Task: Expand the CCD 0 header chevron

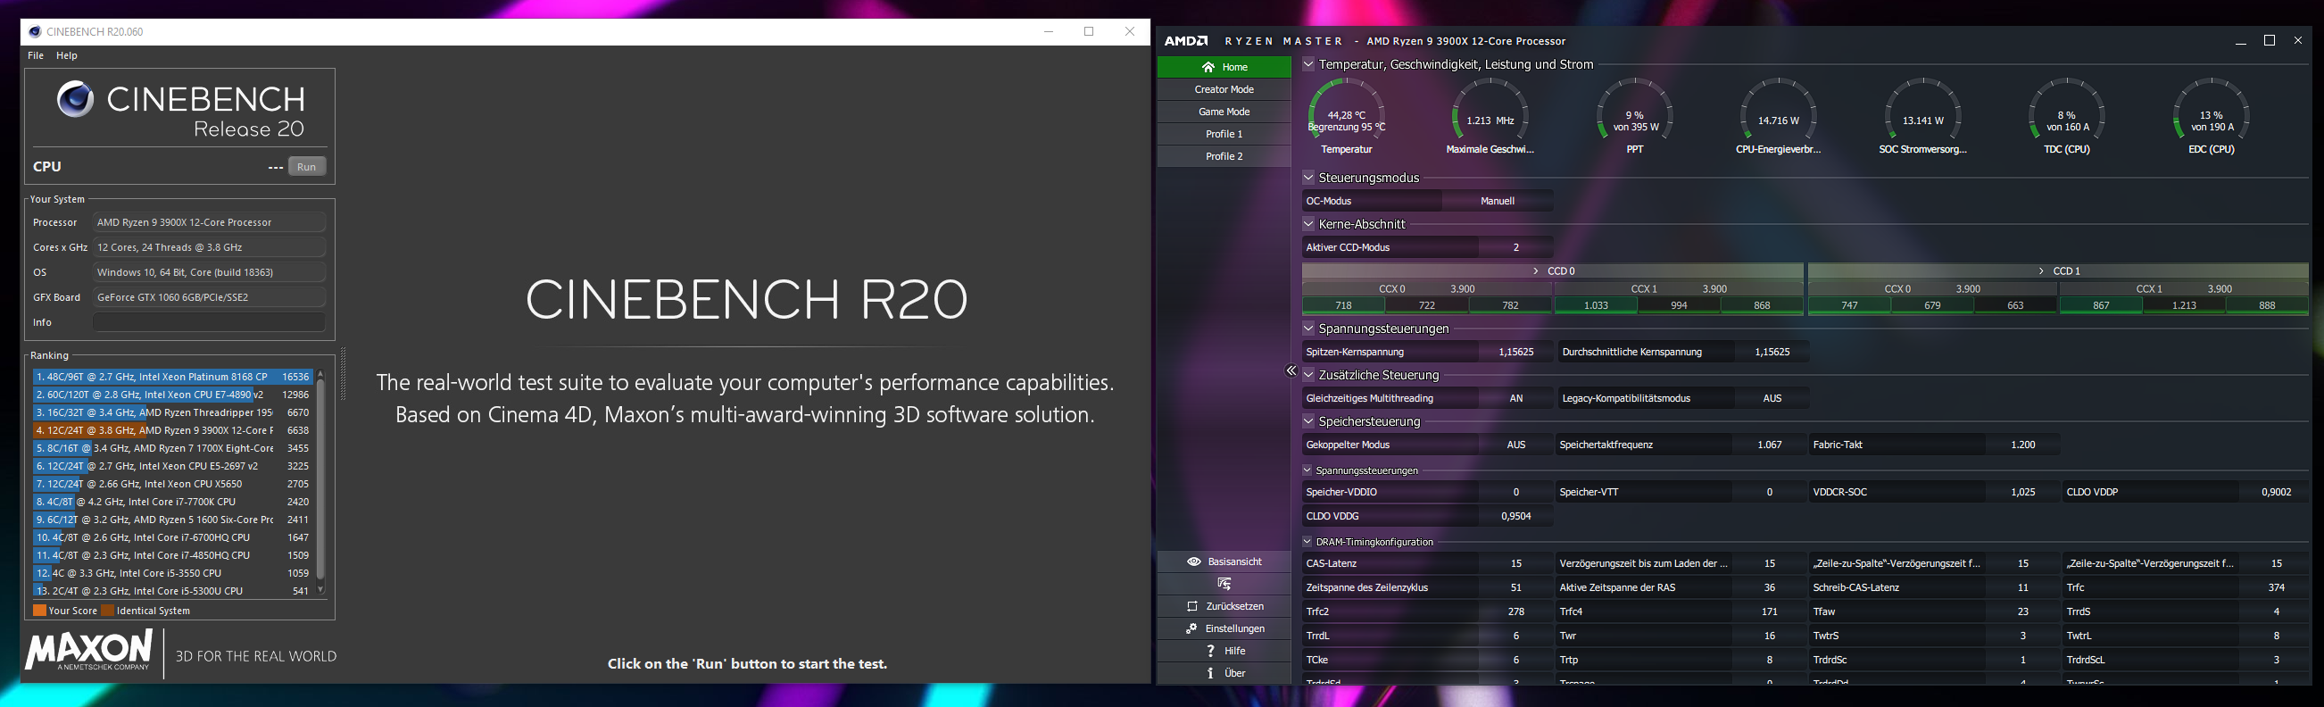Action: point(1535,270)
